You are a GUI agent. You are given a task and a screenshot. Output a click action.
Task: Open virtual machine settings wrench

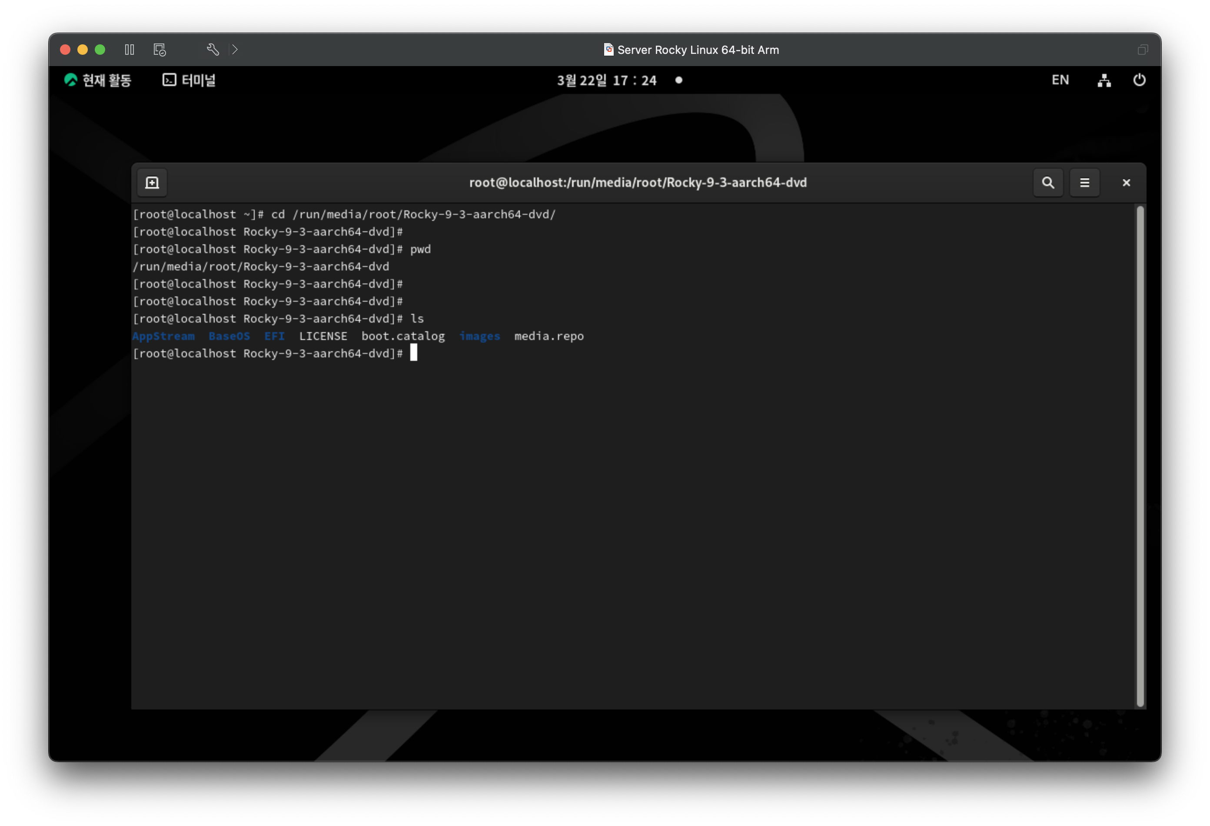(x=213, y=50)
